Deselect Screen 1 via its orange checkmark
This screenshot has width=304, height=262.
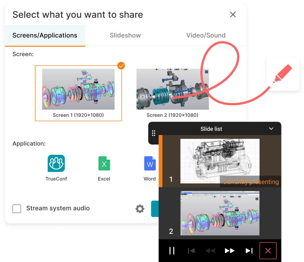point(121,66)
